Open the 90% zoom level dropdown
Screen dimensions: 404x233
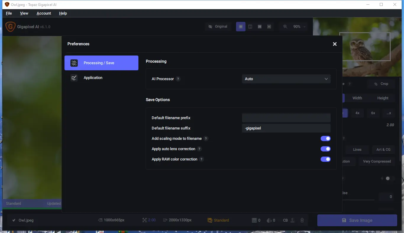299,27
